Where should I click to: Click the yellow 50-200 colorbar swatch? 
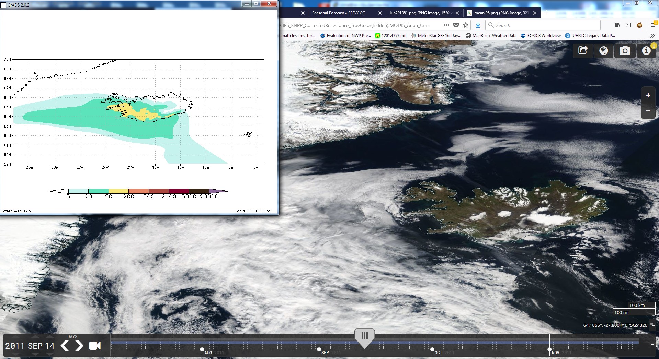point(118,191)
